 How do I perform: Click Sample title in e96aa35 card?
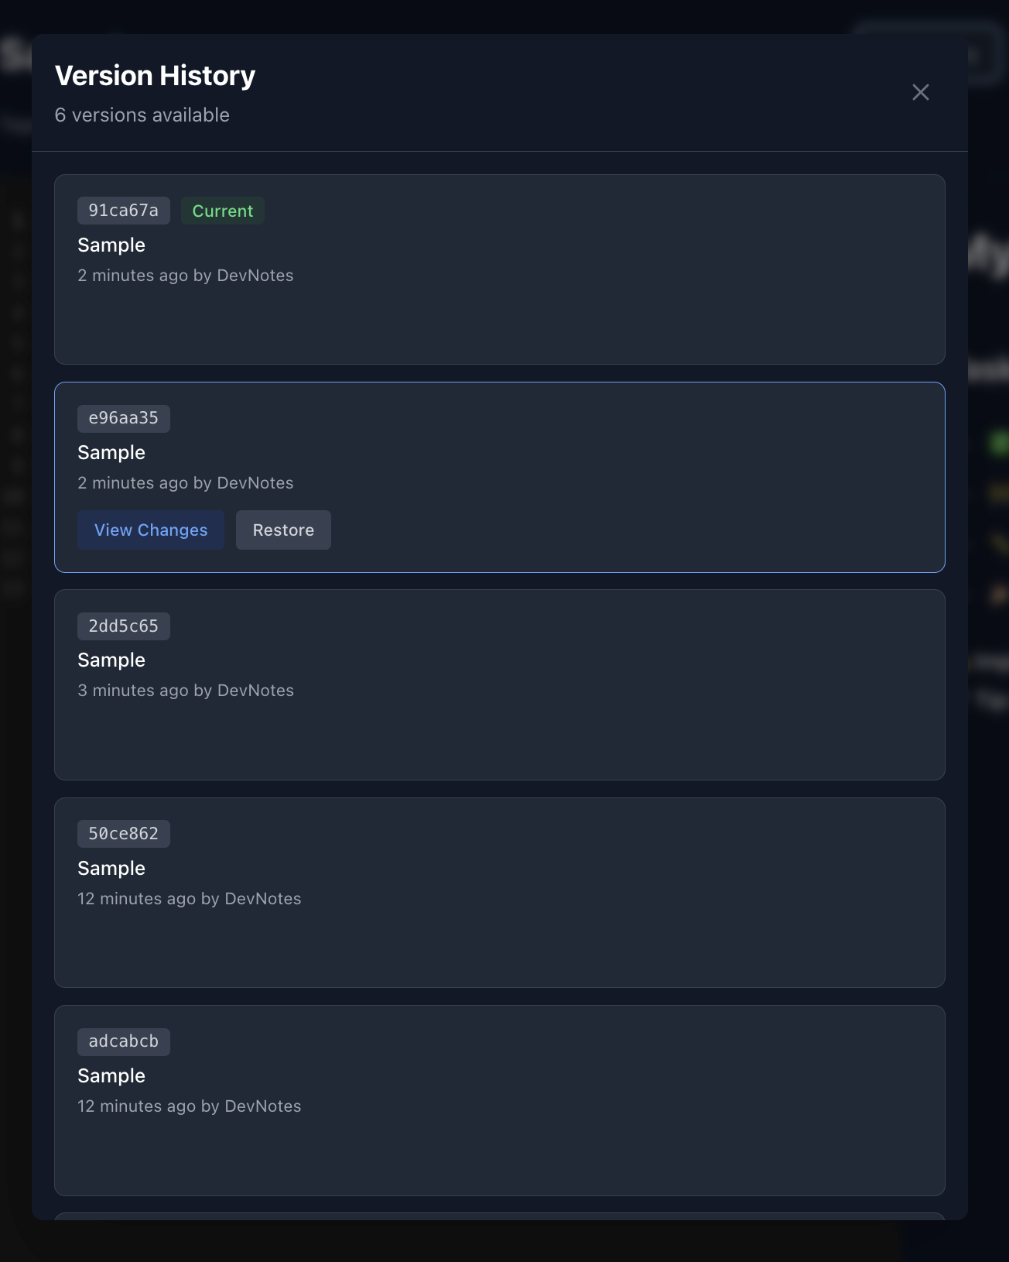(x=111, y=453)
